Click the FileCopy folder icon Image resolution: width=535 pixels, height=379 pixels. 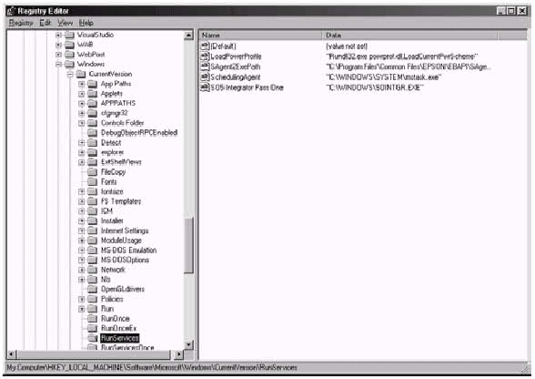coord(93,171)
